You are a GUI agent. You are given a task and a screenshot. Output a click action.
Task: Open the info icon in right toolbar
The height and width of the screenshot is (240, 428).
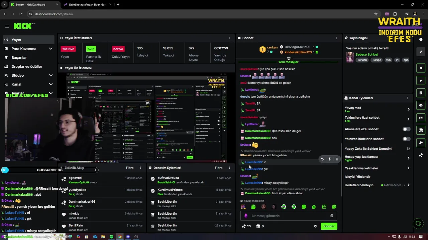pyautogui.click(x=421, y=39)
